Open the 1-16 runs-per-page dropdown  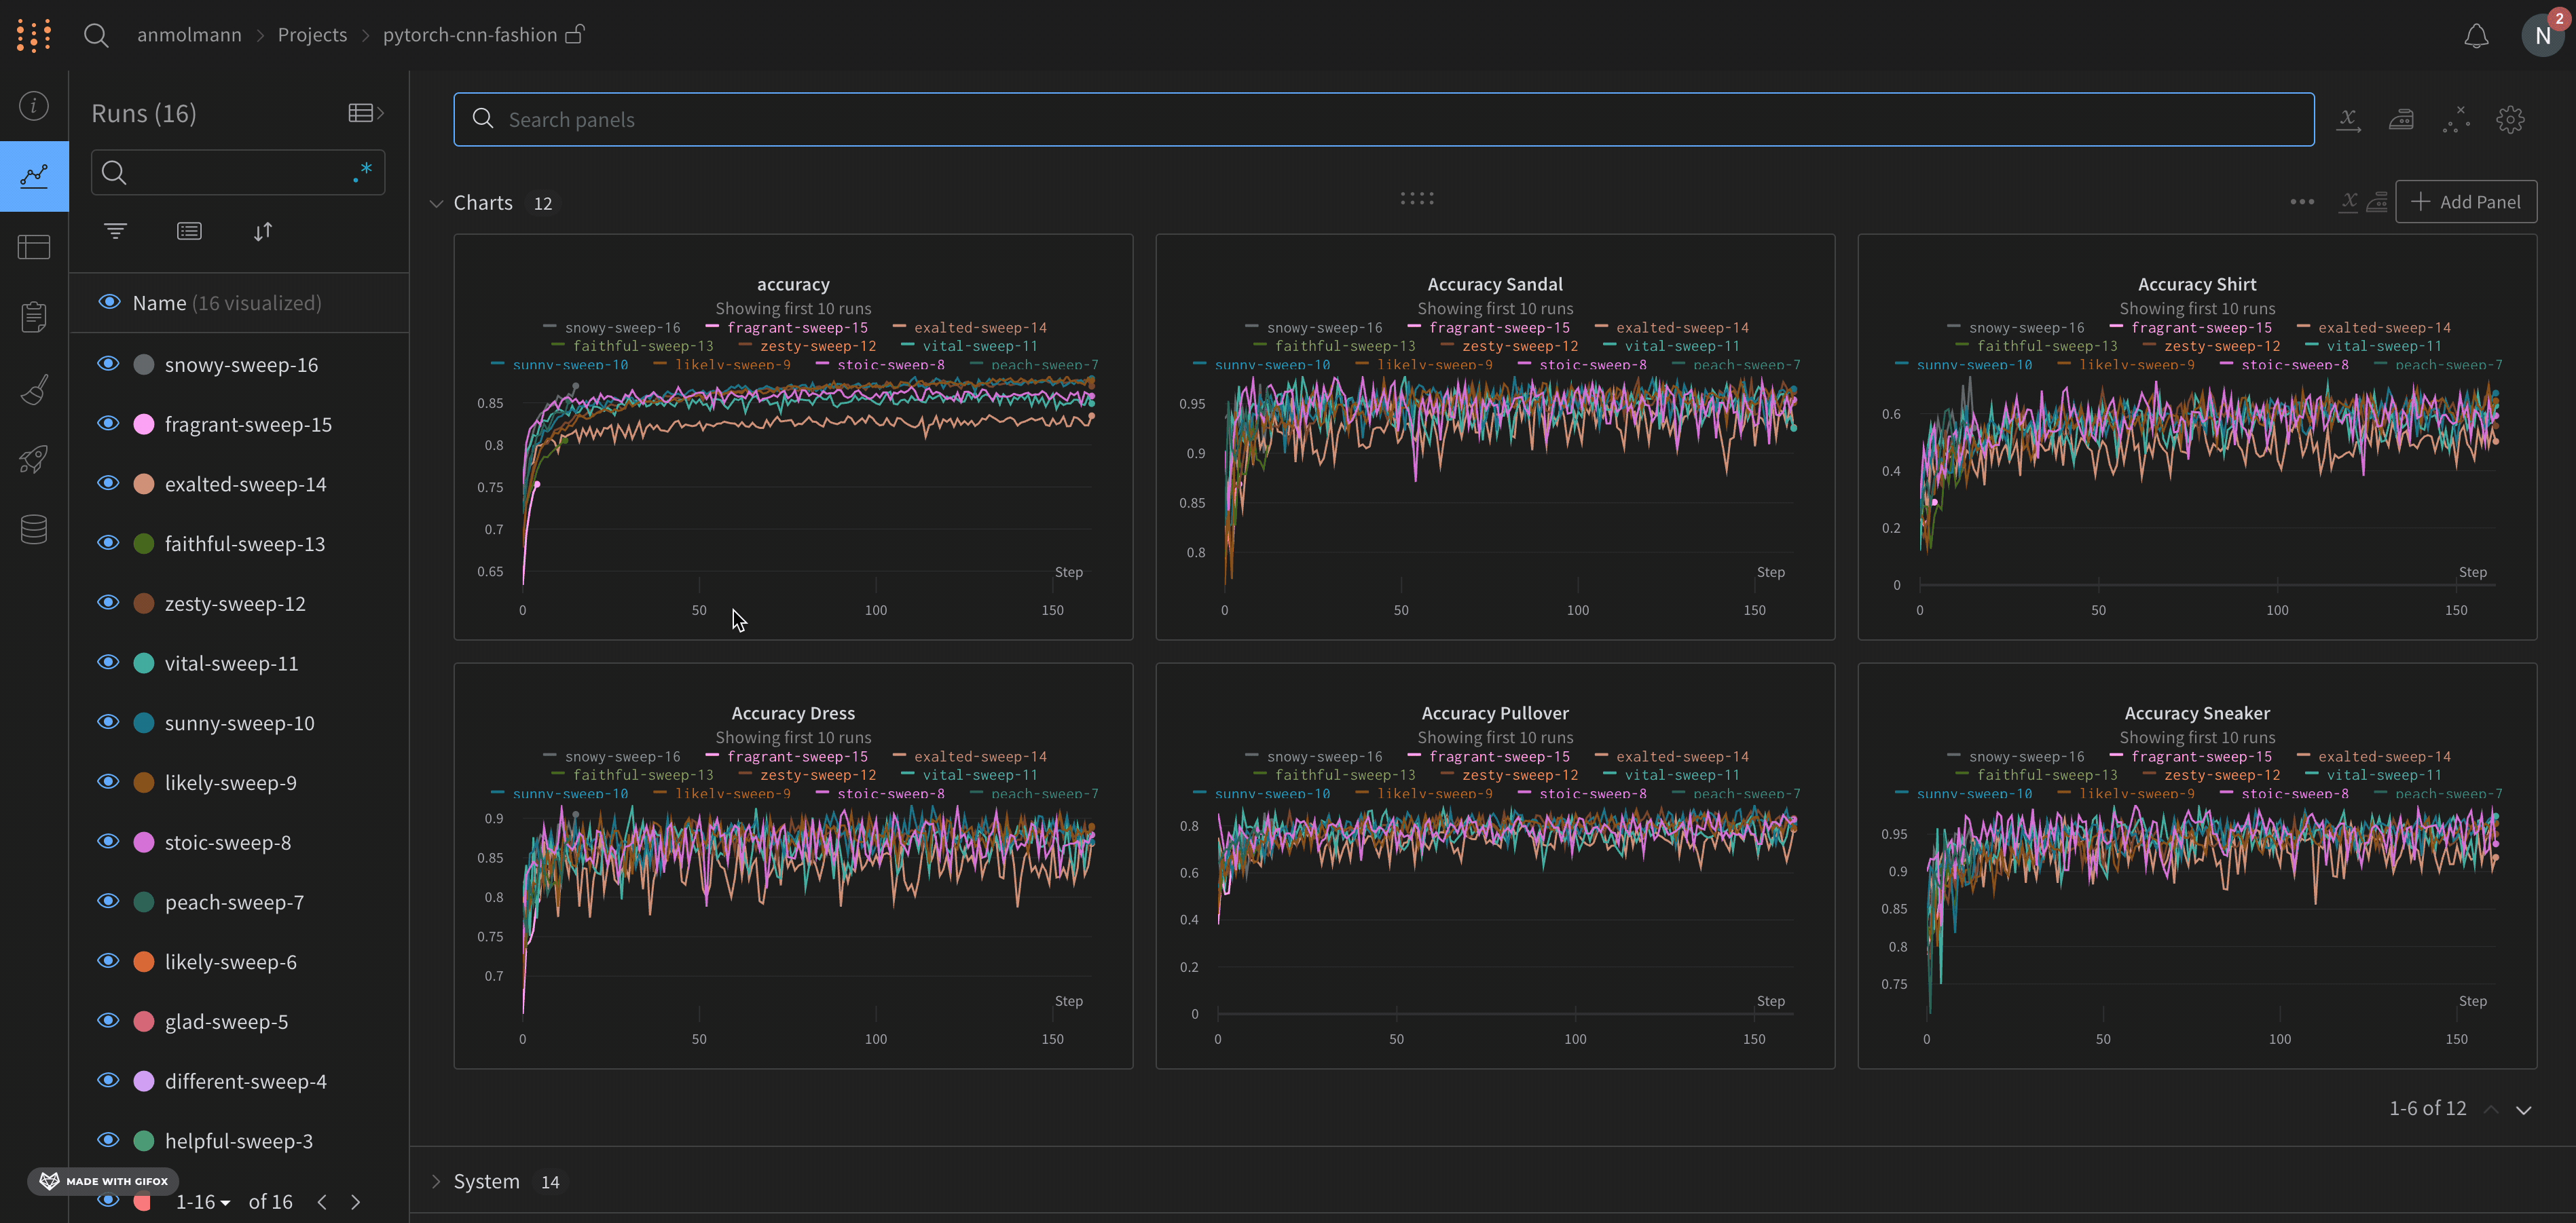tap(202, 1202)
